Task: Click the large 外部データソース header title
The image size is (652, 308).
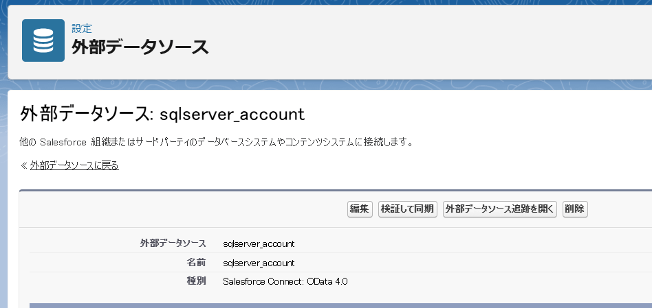Action: click(x=140, y=47)
